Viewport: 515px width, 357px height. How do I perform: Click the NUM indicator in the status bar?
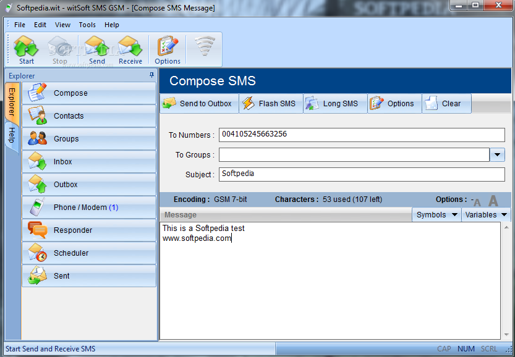pyautogui.click(x=466, y=349)
